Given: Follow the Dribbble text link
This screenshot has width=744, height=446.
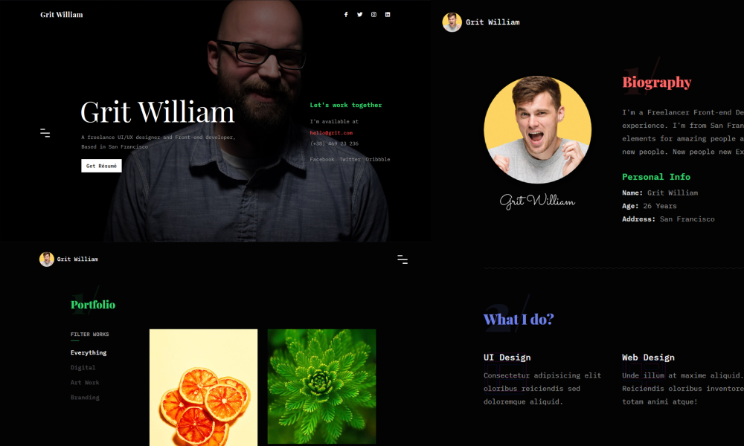Looking at the screenshot, I should [378, 159].
